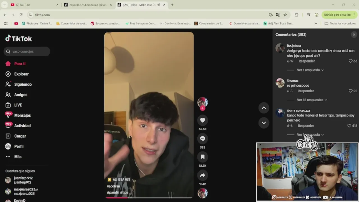The width and height of the screenshot is (359, 202).
Task: Seek the video progress bar
Action: point(149,198)
